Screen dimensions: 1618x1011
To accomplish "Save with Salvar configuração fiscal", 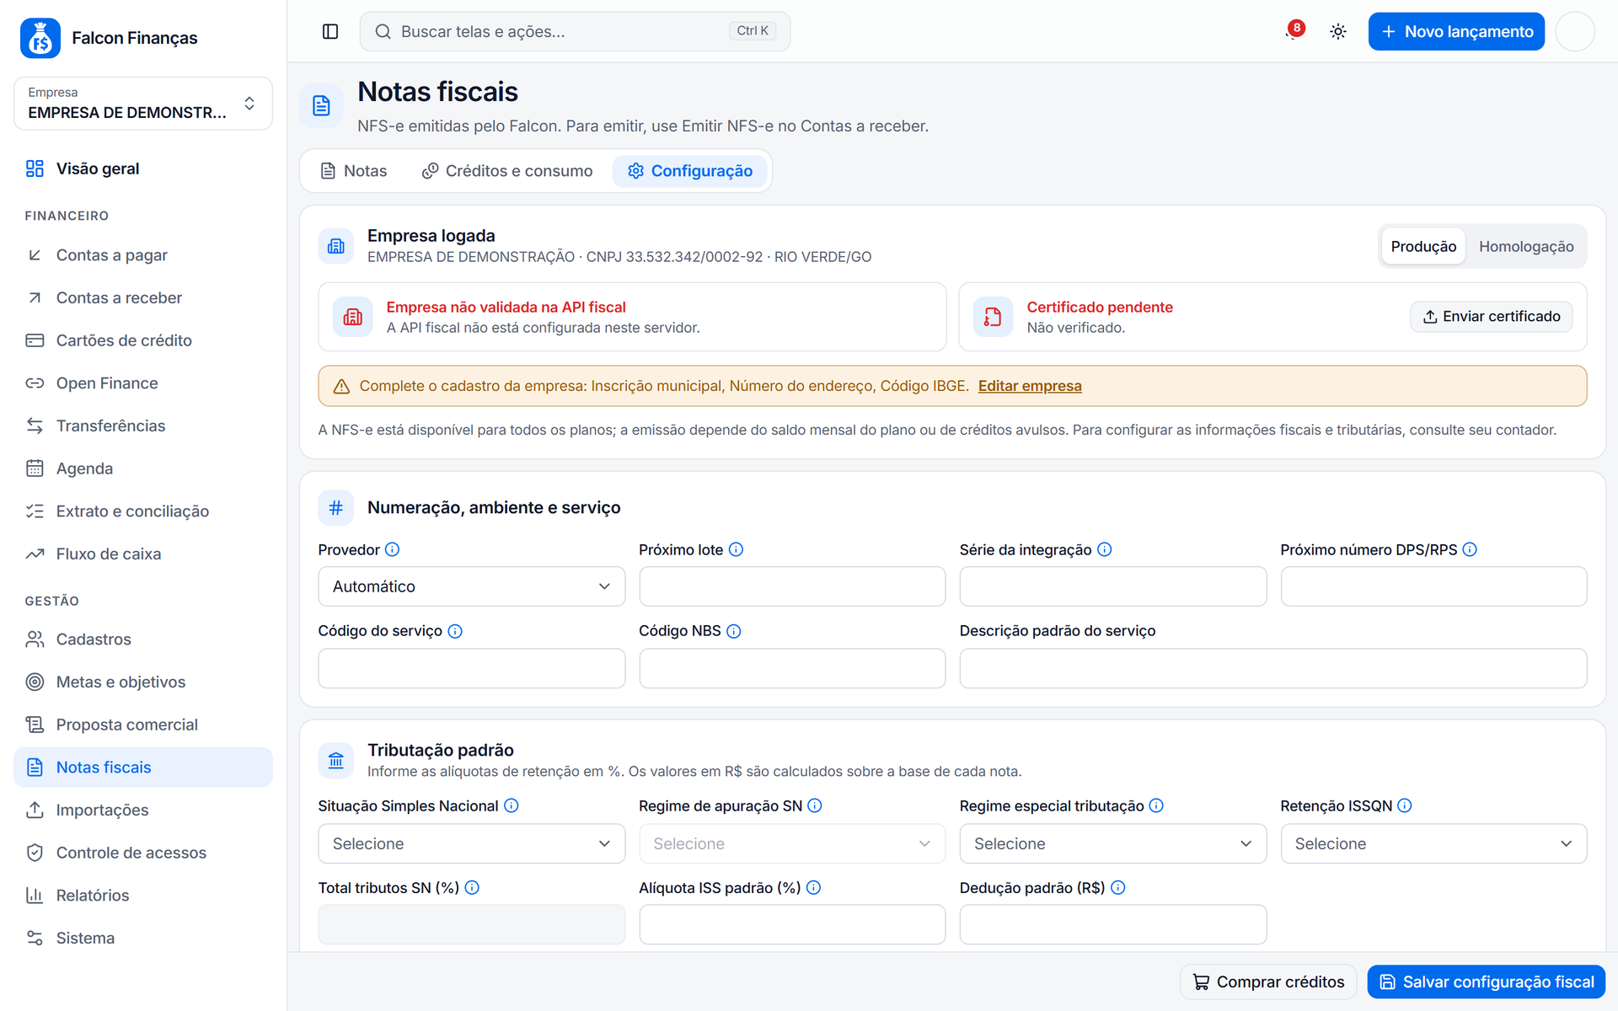I will point(1487,982).
